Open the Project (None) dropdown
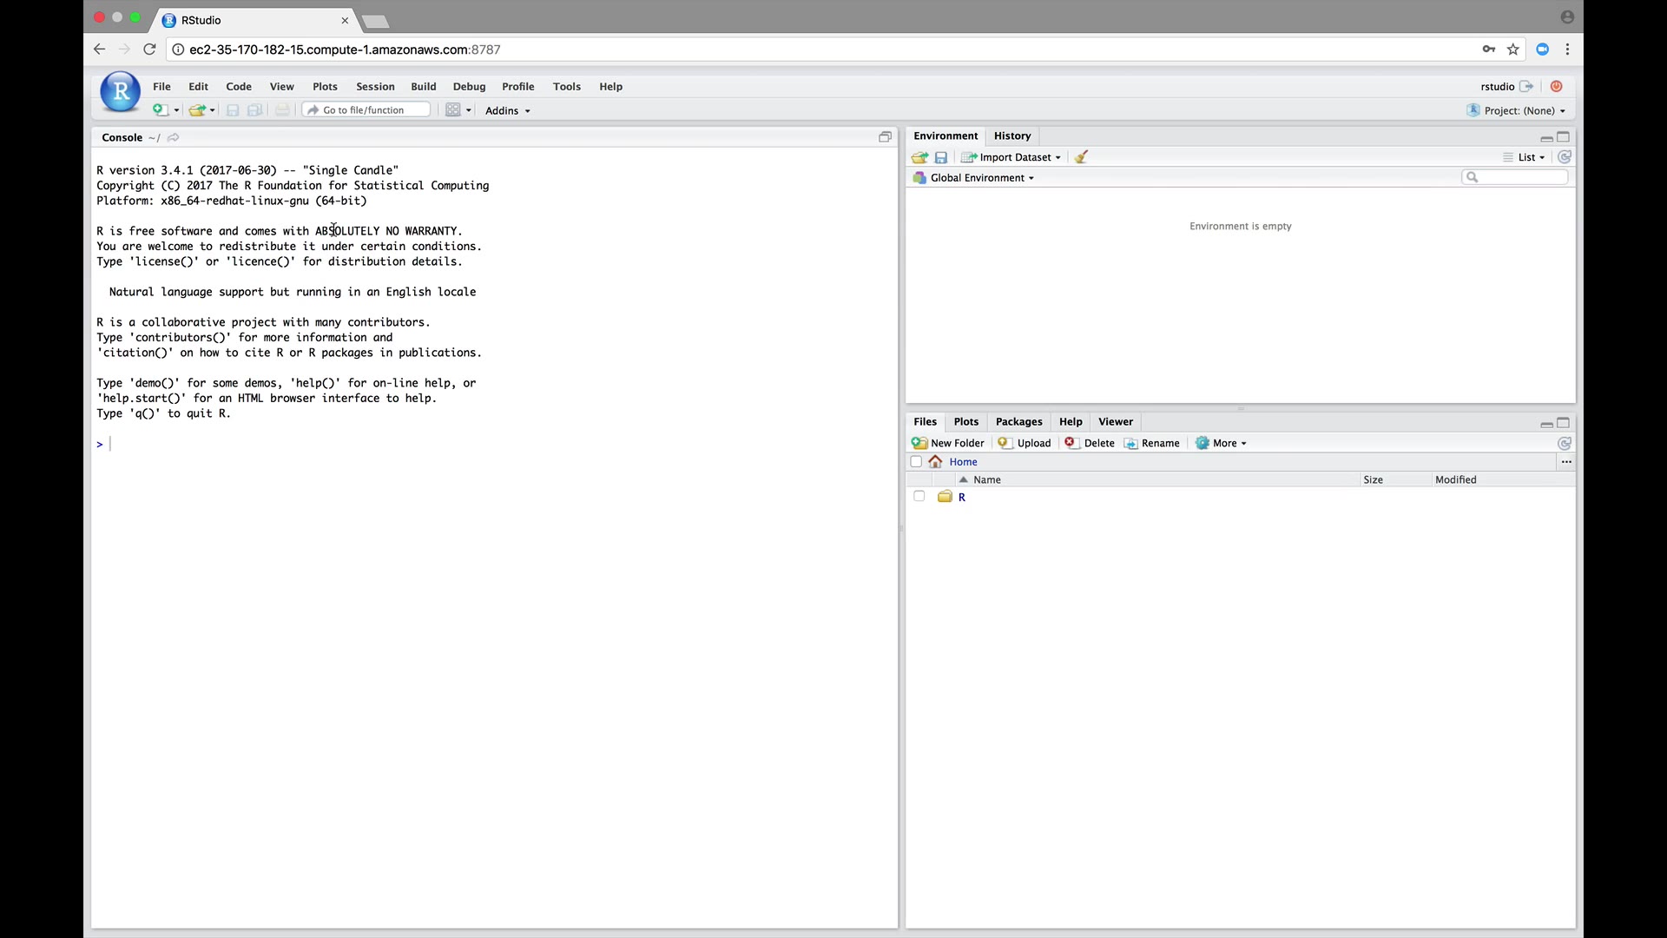Screen dimensions: 1667x938 pos(1523,110)
